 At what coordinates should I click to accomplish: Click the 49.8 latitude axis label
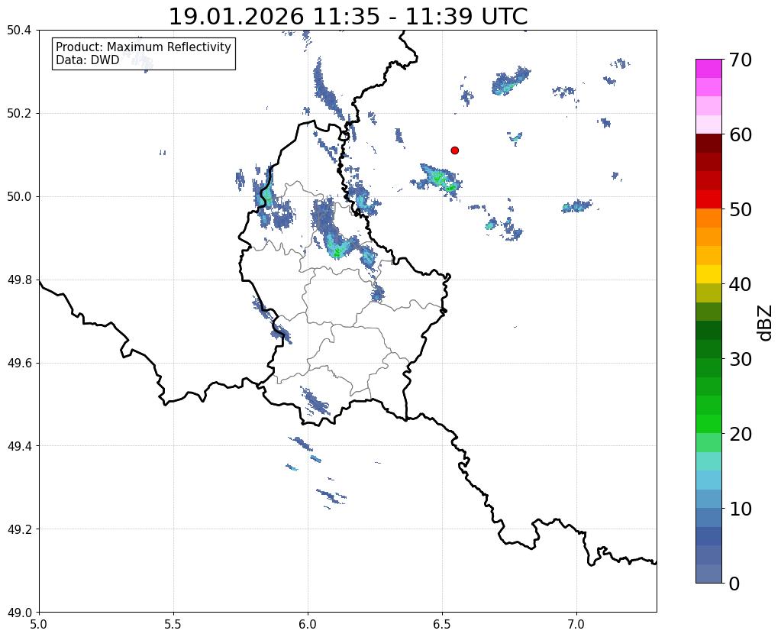(x=19, y=280)
